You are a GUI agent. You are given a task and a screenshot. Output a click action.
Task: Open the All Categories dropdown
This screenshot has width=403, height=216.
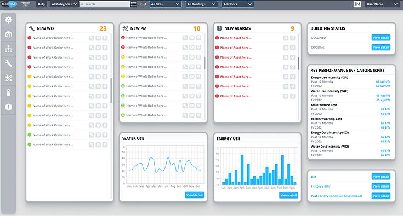click(64, 4)
